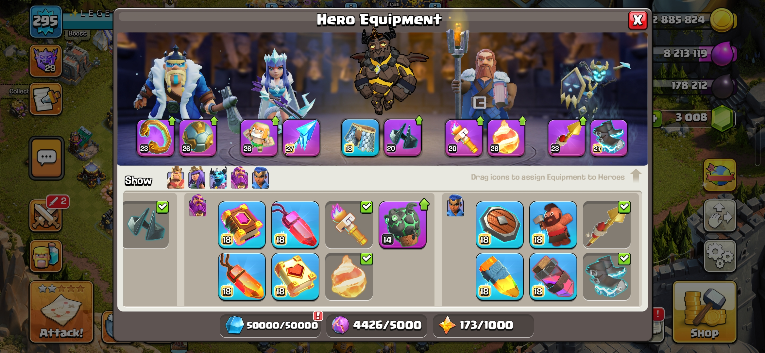Filter equipment by Barbarian King portrait
This screenshot has width=765, height=353.
(x=176, y=177)
